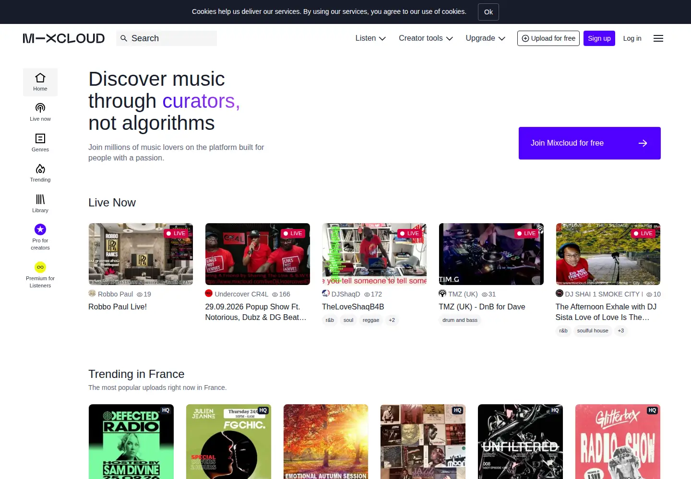691x479 pixels.
Task: Open Emotional Autumn Session cover
Action: [x=326, y=442]
